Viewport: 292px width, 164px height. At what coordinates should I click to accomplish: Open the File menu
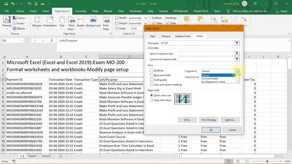pos(7,11)
